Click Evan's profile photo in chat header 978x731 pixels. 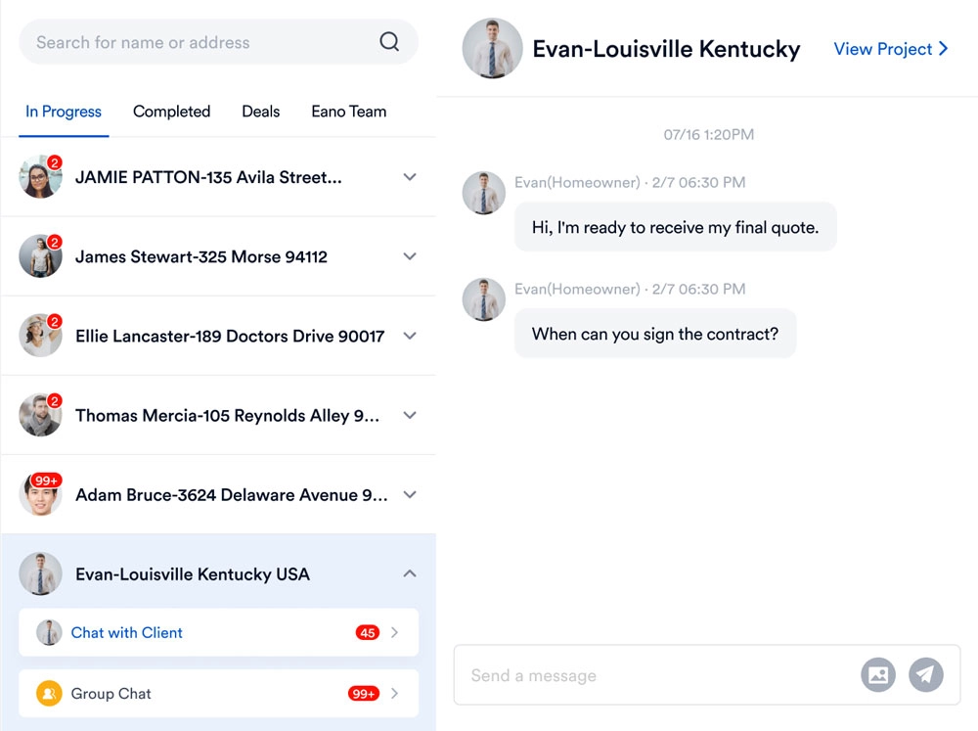click(492, 49)
